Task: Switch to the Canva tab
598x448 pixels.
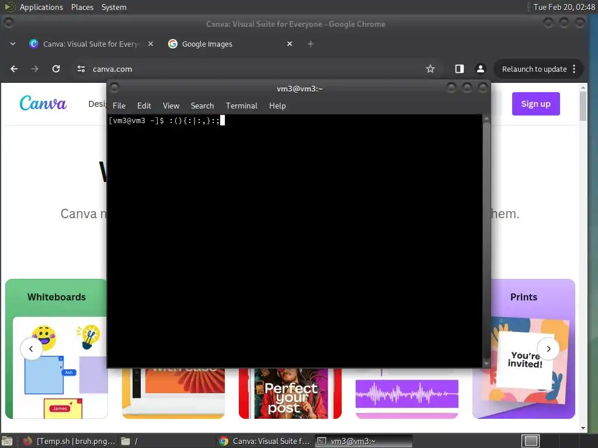Action: click(x=91, y=44)
